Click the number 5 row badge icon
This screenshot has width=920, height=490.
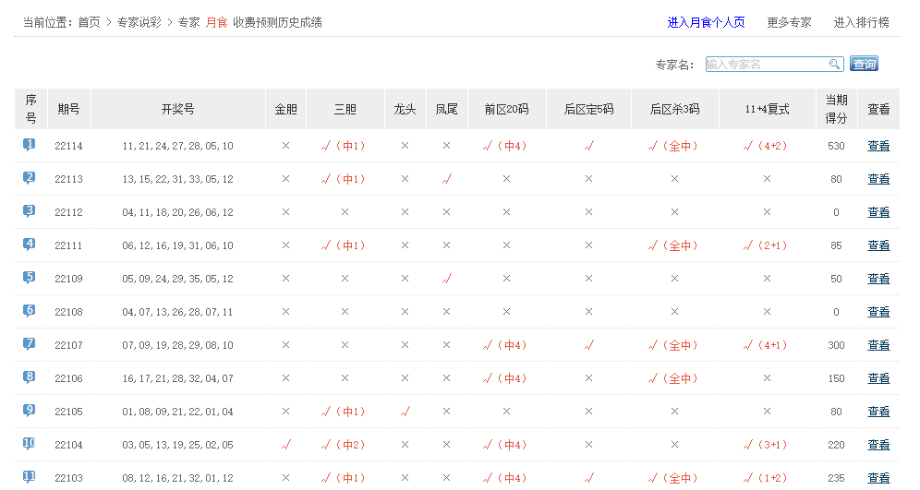point(30,278)
